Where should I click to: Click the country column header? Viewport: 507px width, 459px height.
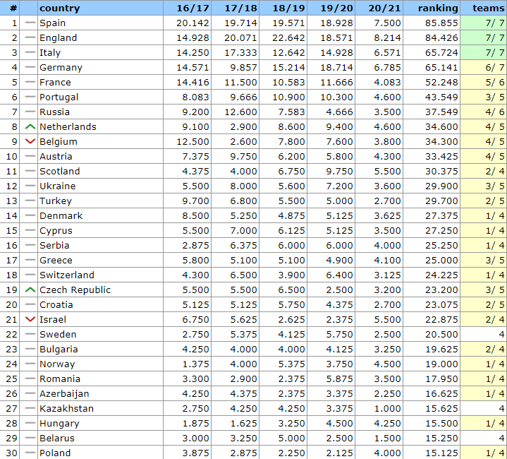(60, 8)
